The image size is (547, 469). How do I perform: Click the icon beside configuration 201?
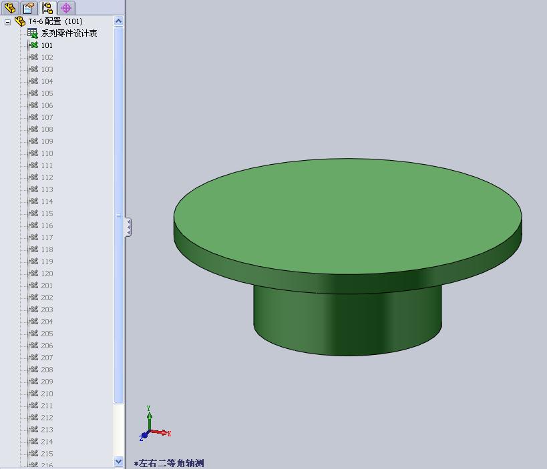[33, 286]
